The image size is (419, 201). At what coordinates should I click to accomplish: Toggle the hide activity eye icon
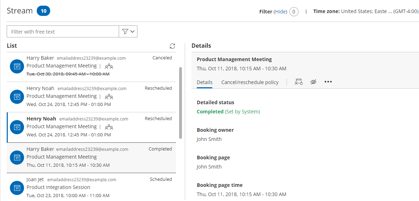[313, 82]
